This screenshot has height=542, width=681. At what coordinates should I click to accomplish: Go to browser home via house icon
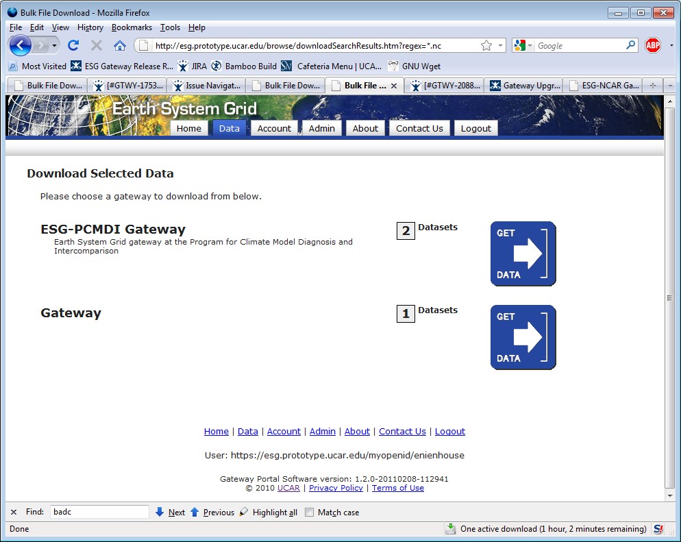pyautogui.click(x=119, y=46)
